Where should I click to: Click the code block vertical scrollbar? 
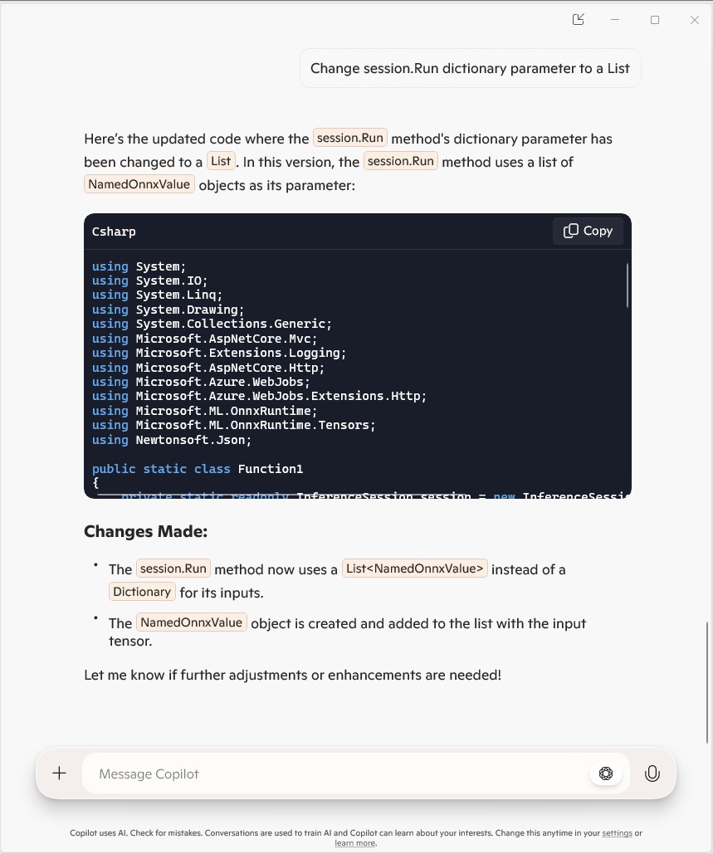point(628,285)
